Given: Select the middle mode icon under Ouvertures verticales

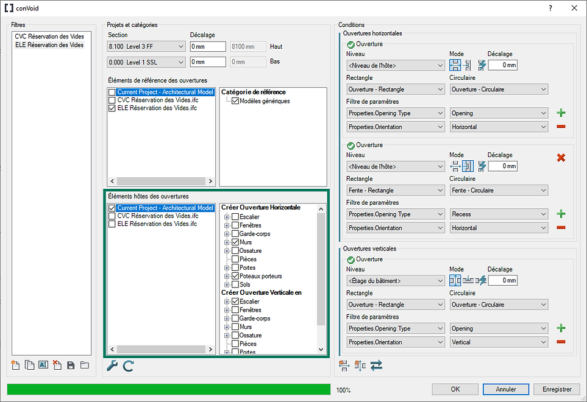Looking at the screenshot, I should (x=468, y=280).
